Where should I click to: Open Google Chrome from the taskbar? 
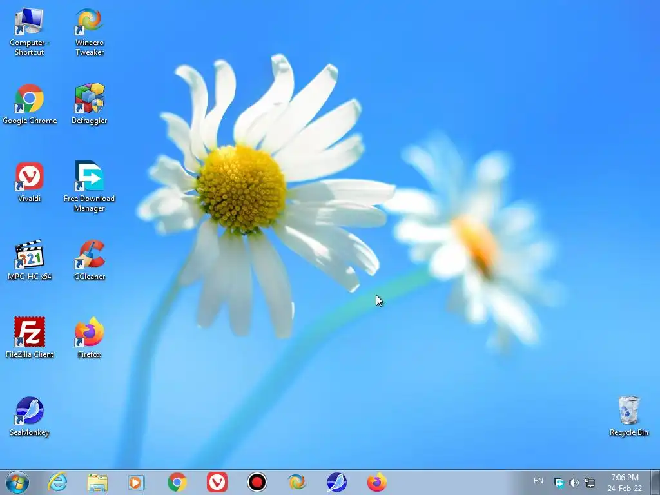coord(177,482)
